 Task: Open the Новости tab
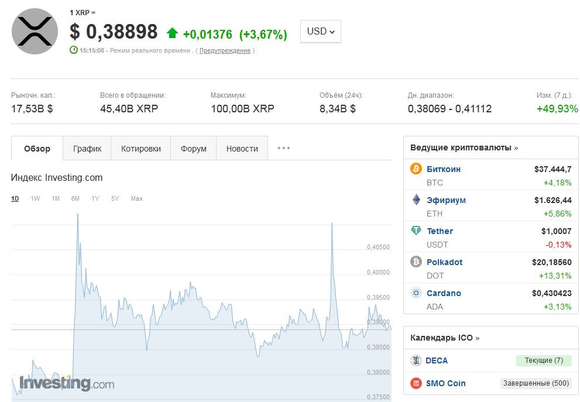point(242,149)
